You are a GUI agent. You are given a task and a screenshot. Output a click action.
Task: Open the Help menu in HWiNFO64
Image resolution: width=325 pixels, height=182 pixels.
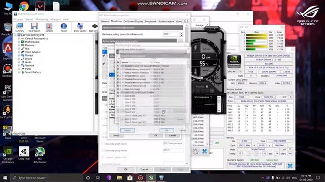(x=66, y=19)
